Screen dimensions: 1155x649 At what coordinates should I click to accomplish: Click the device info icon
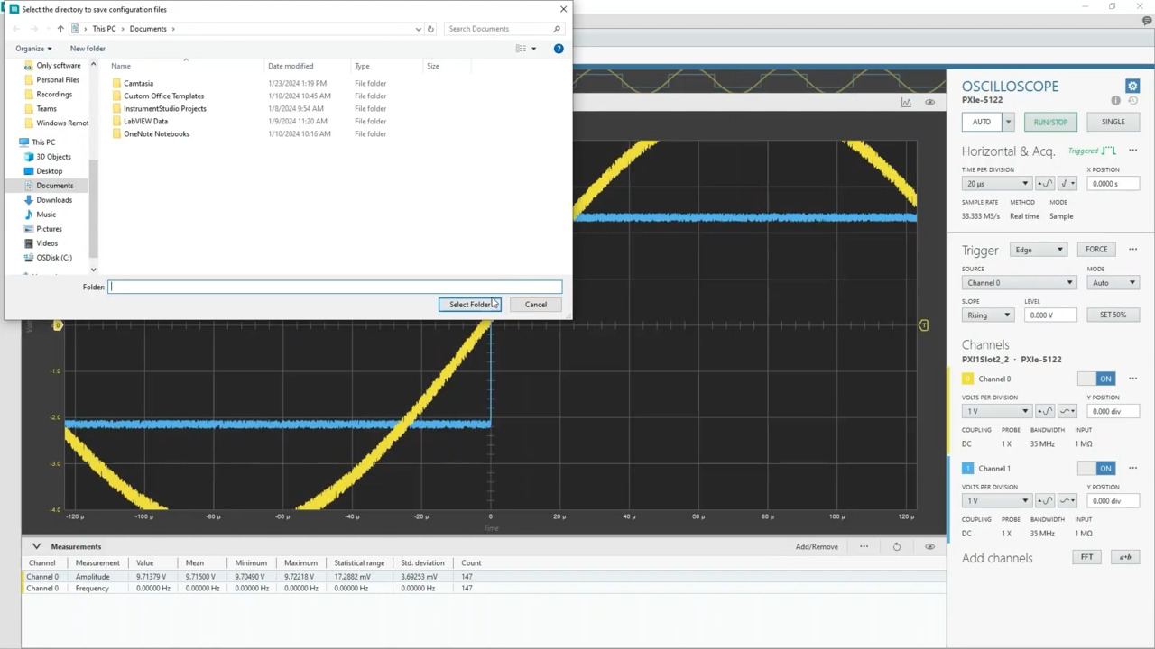click(x=1115, y=101)
